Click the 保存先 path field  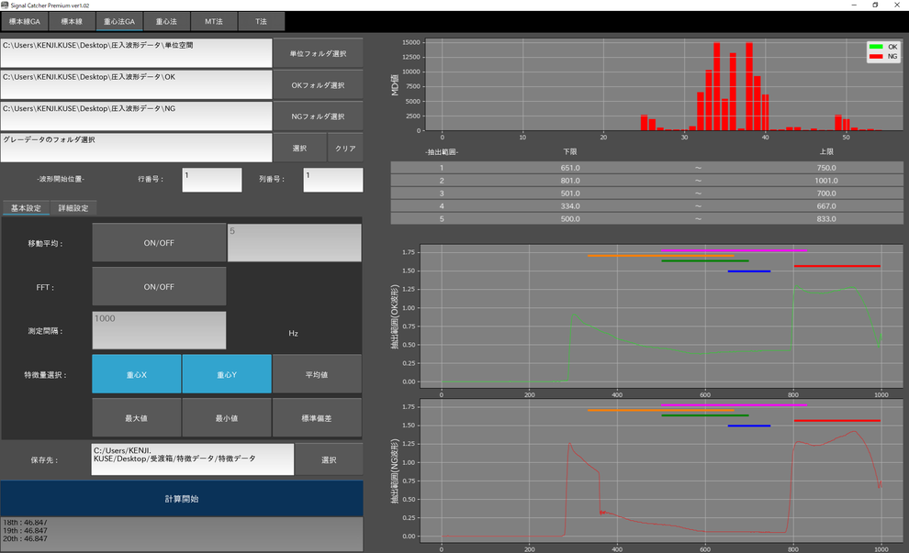tap(193, 459)
